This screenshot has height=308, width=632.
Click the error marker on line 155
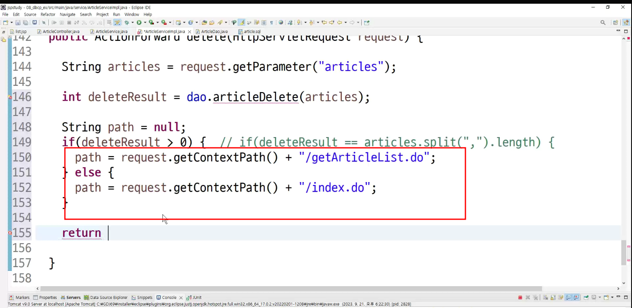pyautogui.click(x=10, y=233)
